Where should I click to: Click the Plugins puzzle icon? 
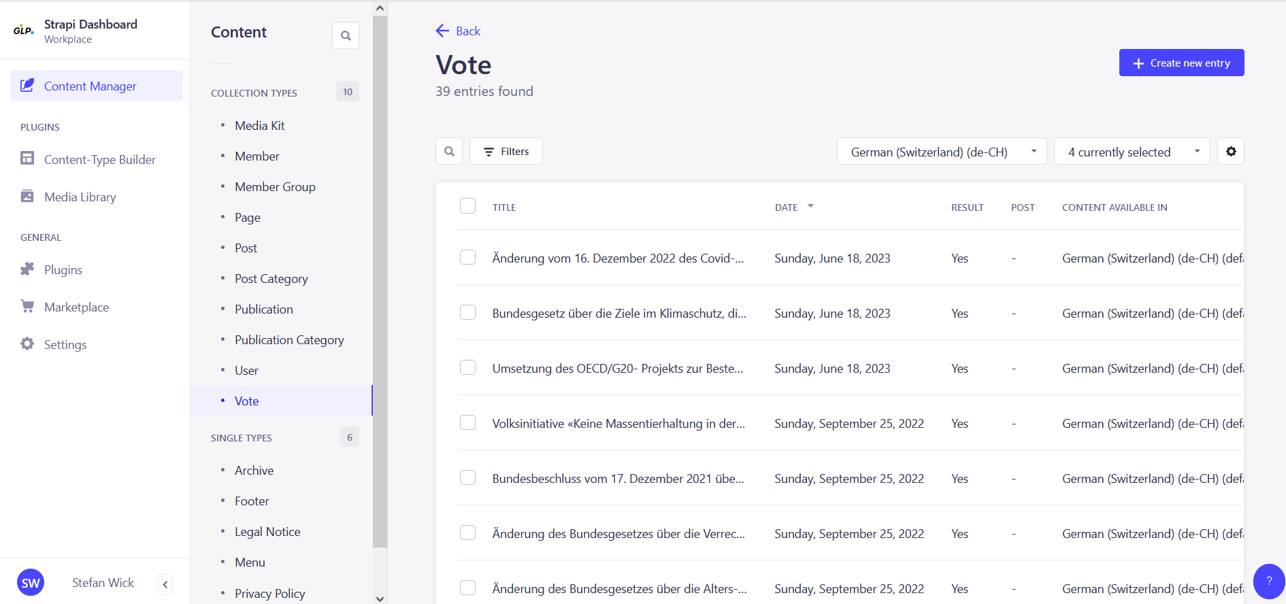(27, 269)
